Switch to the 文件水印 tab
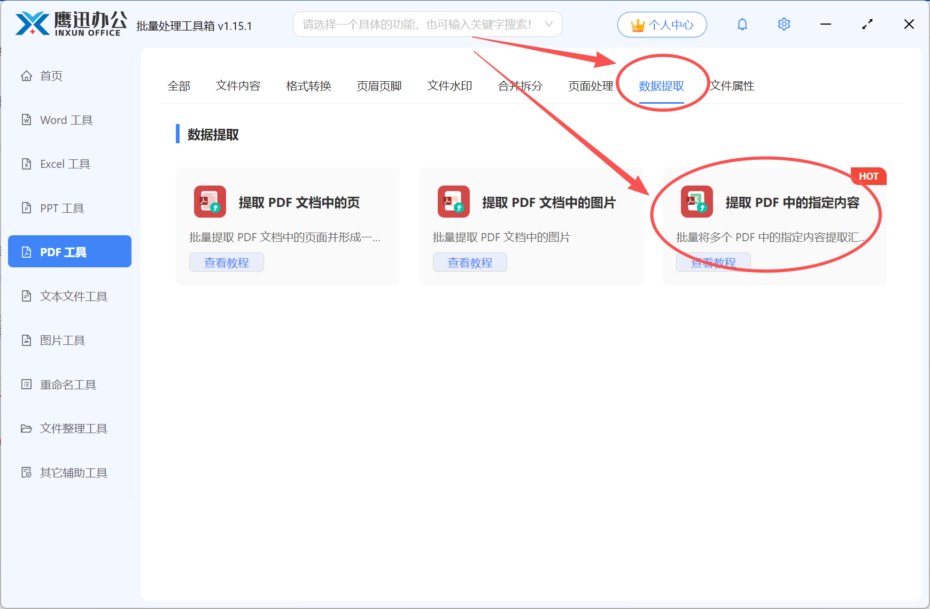Screen dimensions: 930x609 449,86
